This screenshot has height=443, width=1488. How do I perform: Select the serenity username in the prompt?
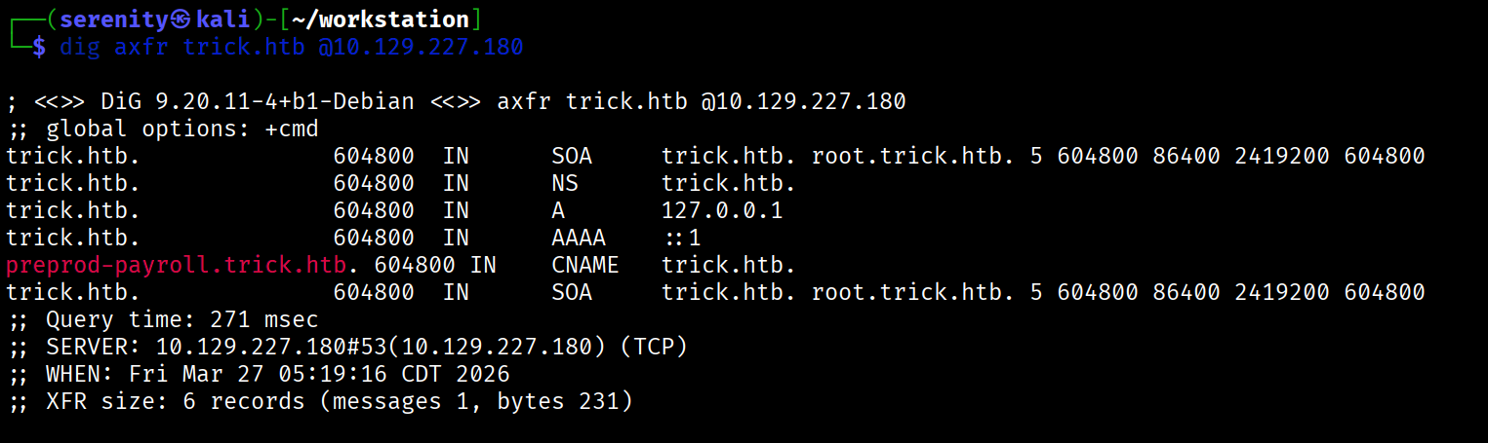[109, 19]
